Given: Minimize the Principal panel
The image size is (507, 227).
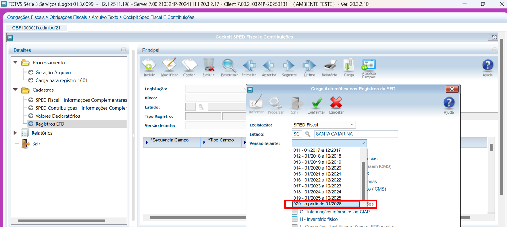Looking at the screenshot, I should [x=494, y=49].
